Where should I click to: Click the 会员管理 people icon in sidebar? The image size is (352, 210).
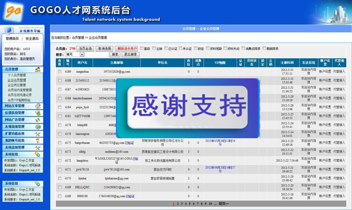38,70
